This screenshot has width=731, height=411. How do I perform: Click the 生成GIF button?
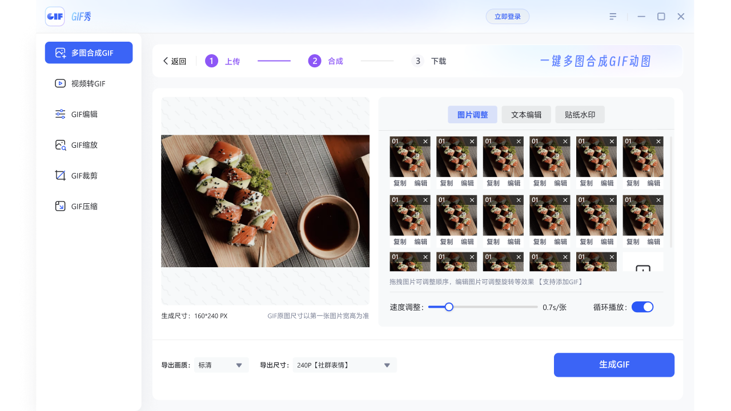pos(614,365)
